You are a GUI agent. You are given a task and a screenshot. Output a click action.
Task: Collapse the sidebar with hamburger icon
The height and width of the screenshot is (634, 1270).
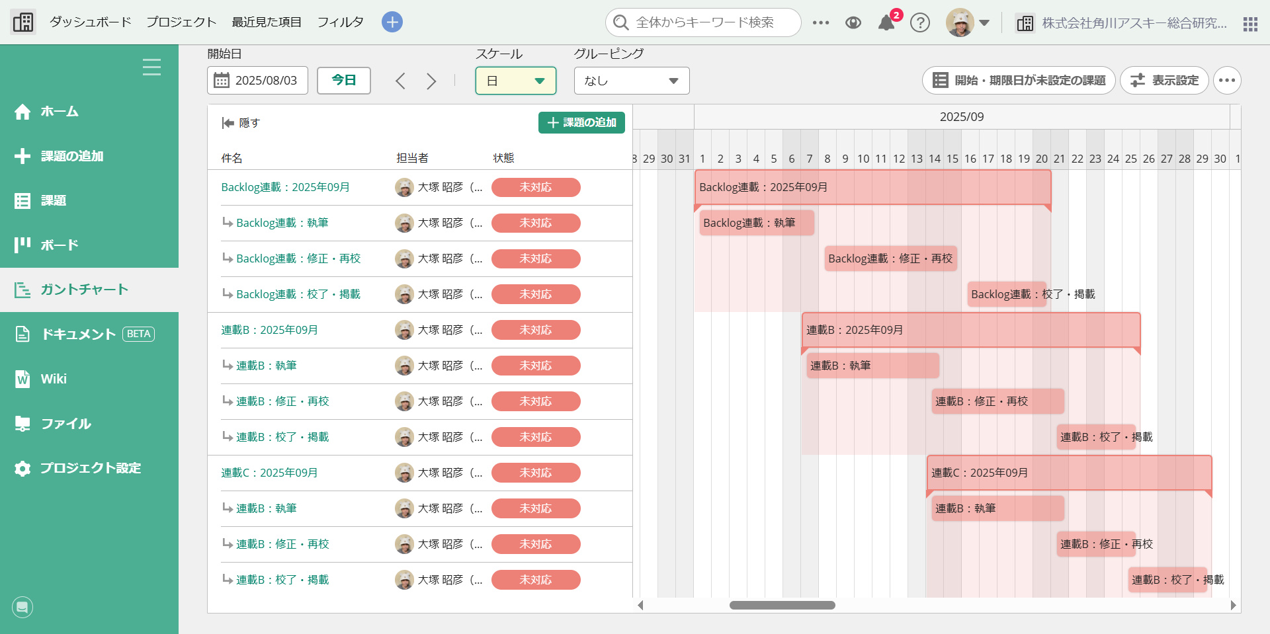151,67
